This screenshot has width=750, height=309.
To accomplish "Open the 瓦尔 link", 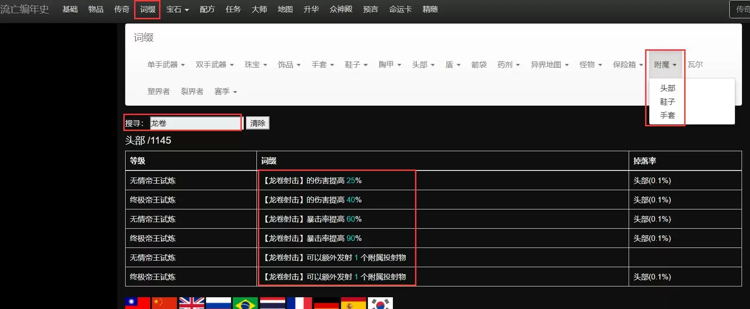I will click(x=695, y=65).
